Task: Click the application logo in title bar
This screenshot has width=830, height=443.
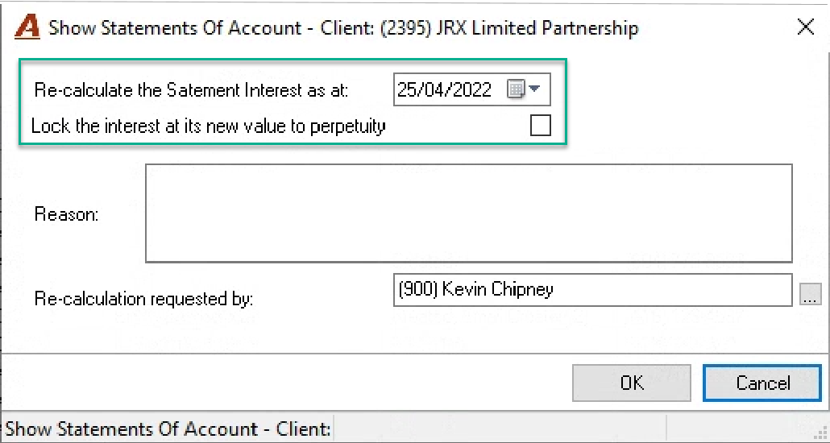Action: point(27,27)
